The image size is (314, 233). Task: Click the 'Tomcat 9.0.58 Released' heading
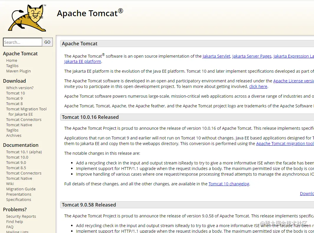[89, 205]
